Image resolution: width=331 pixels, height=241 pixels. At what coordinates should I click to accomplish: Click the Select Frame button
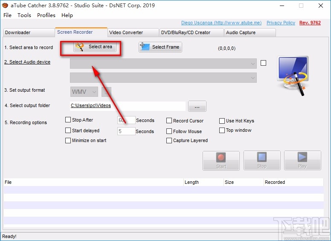click(x=160, y=47)
